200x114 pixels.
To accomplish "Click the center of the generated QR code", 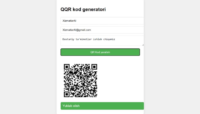I will [x=80, y=80].
